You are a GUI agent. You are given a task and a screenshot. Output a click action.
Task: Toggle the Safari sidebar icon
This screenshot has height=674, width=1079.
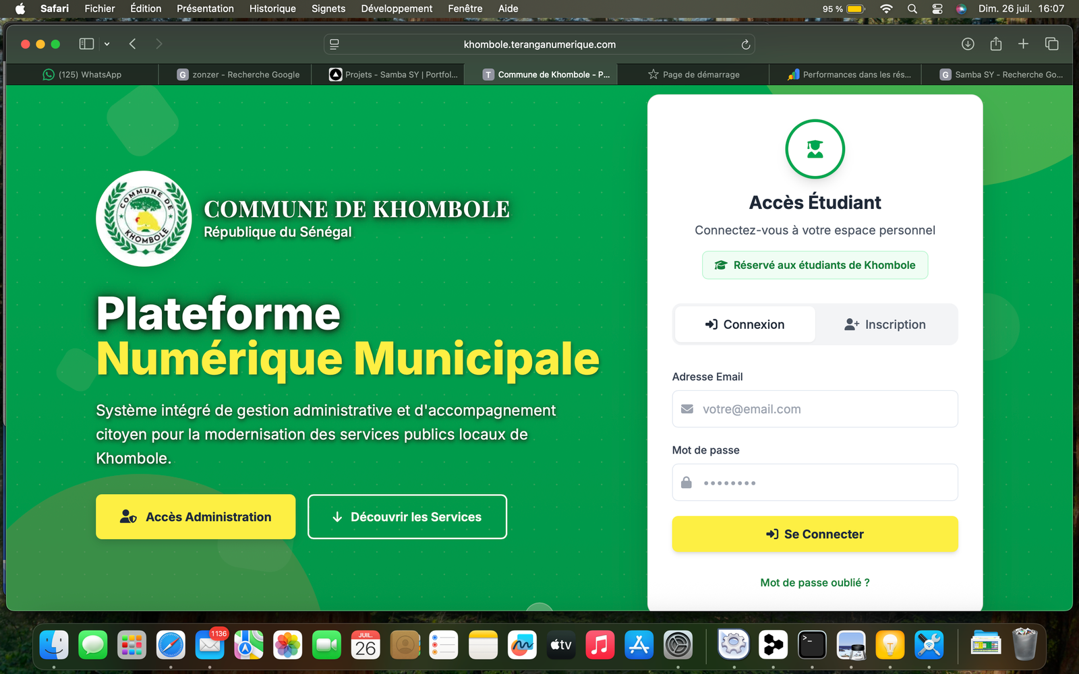[x=86, y=44]
